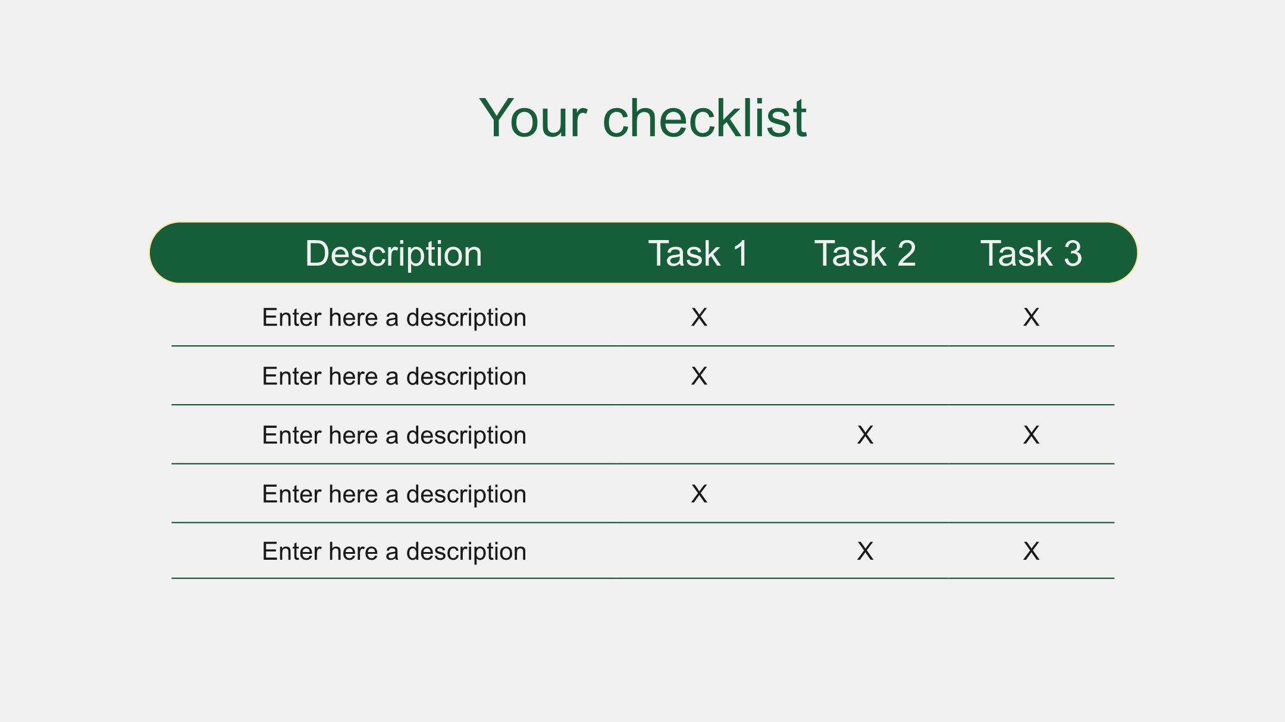Click the empty Task 1 cell in fifth row
Image resolution: width=1285 pixels, height=722 pixels.
pyautogui.click(x=699, y=551)
